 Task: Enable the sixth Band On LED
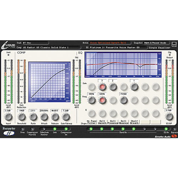pyautogui.click(x=145, y=129)
